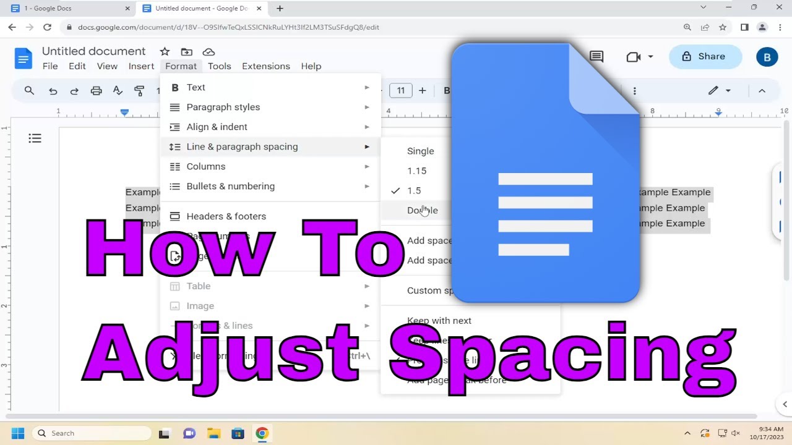Screen dimensions: 792x445
Task: Open the editing mode pencil dropdown
Action: (x=720, y=91)
